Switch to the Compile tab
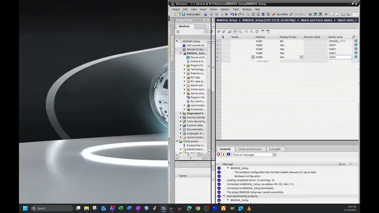This screenshot has height=213, width=379. [x=274, y=149]
